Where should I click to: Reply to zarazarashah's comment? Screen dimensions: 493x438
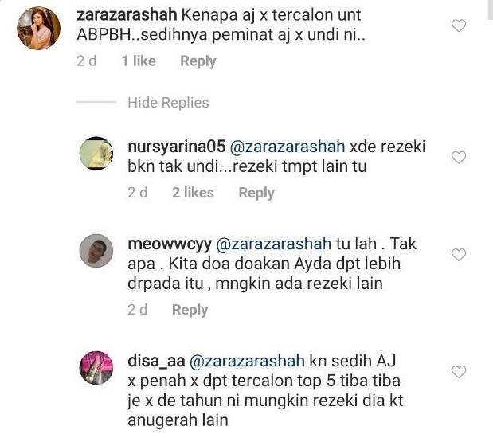198,61
